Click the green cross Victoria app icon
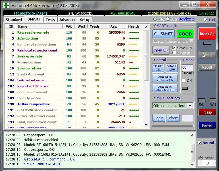This screenshot has width=219, height=171. click(x=6, y=5)
